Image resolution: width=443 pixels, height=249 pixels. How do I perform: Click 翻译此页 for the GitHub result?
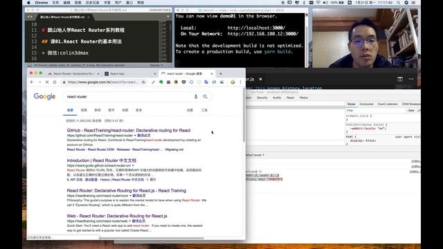pos(144,136)
